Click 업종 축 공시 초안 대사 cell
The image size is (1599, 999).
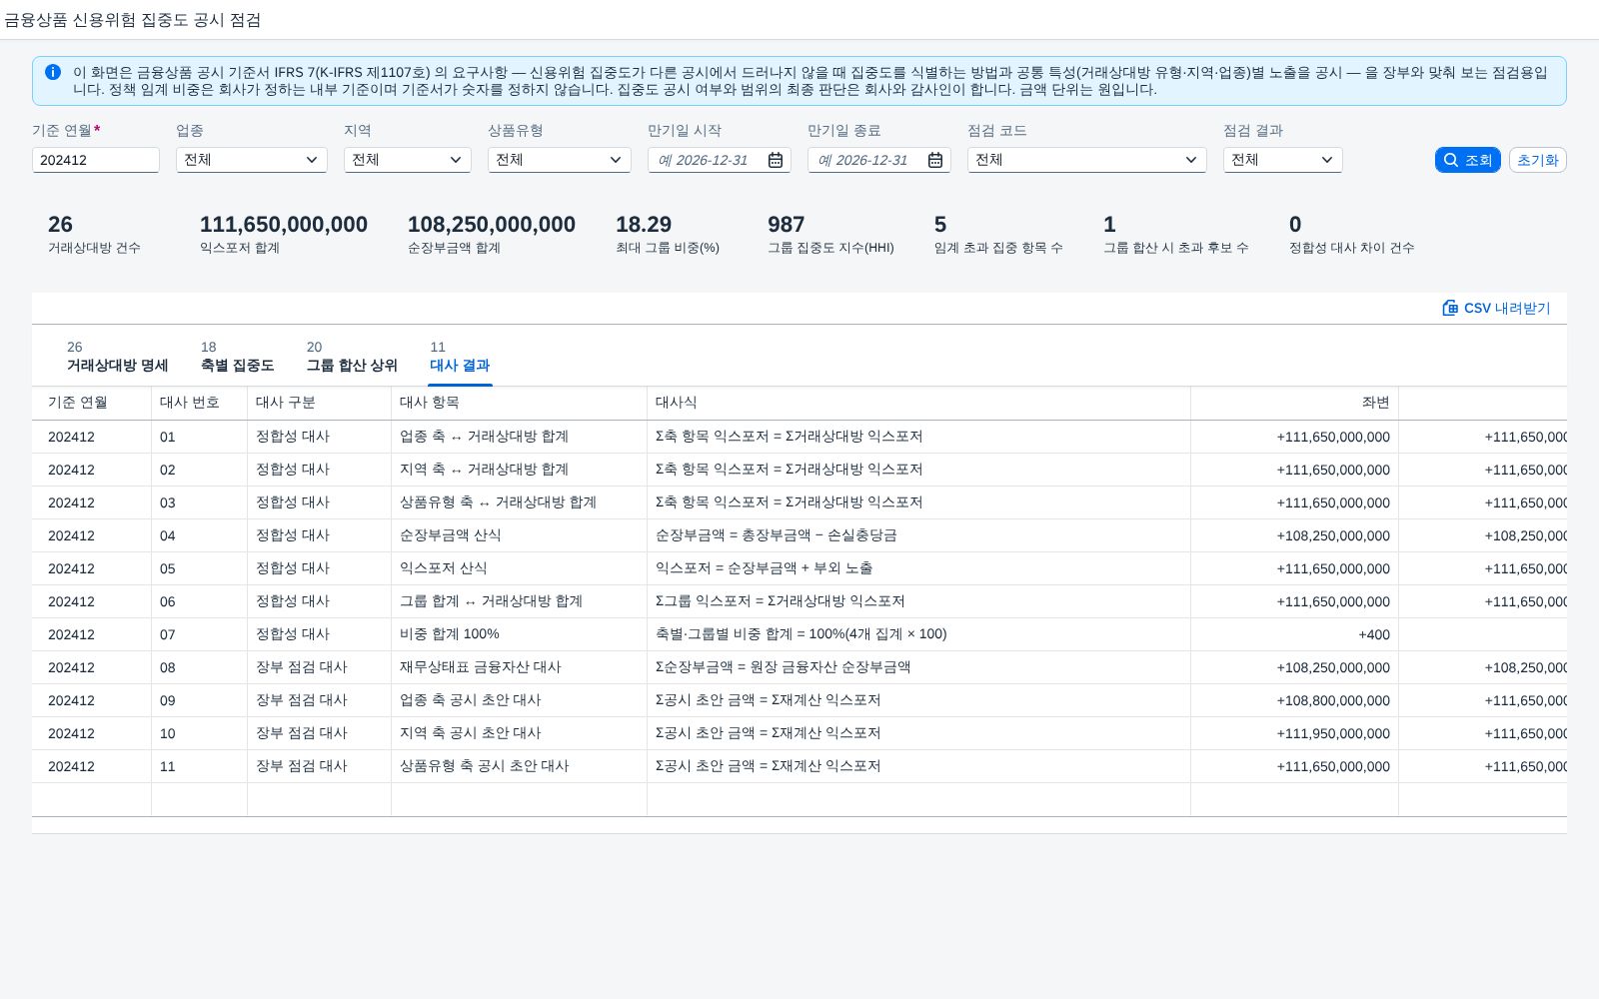click(520, 700)
